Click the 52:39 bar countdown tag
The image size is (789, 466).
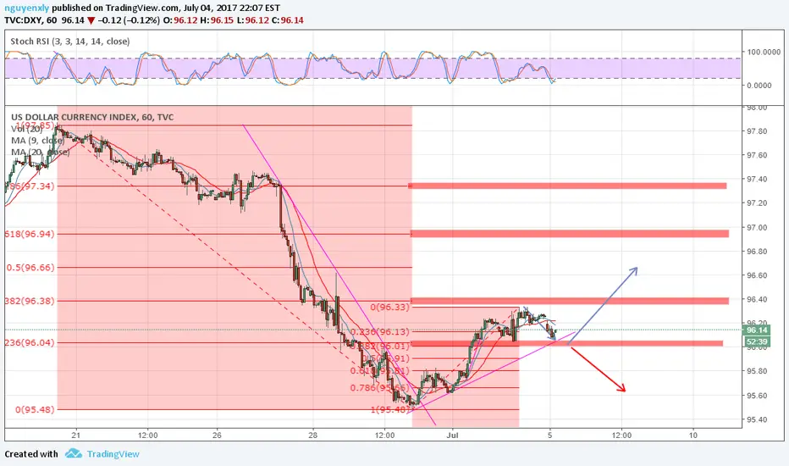[x=756, y=341]
